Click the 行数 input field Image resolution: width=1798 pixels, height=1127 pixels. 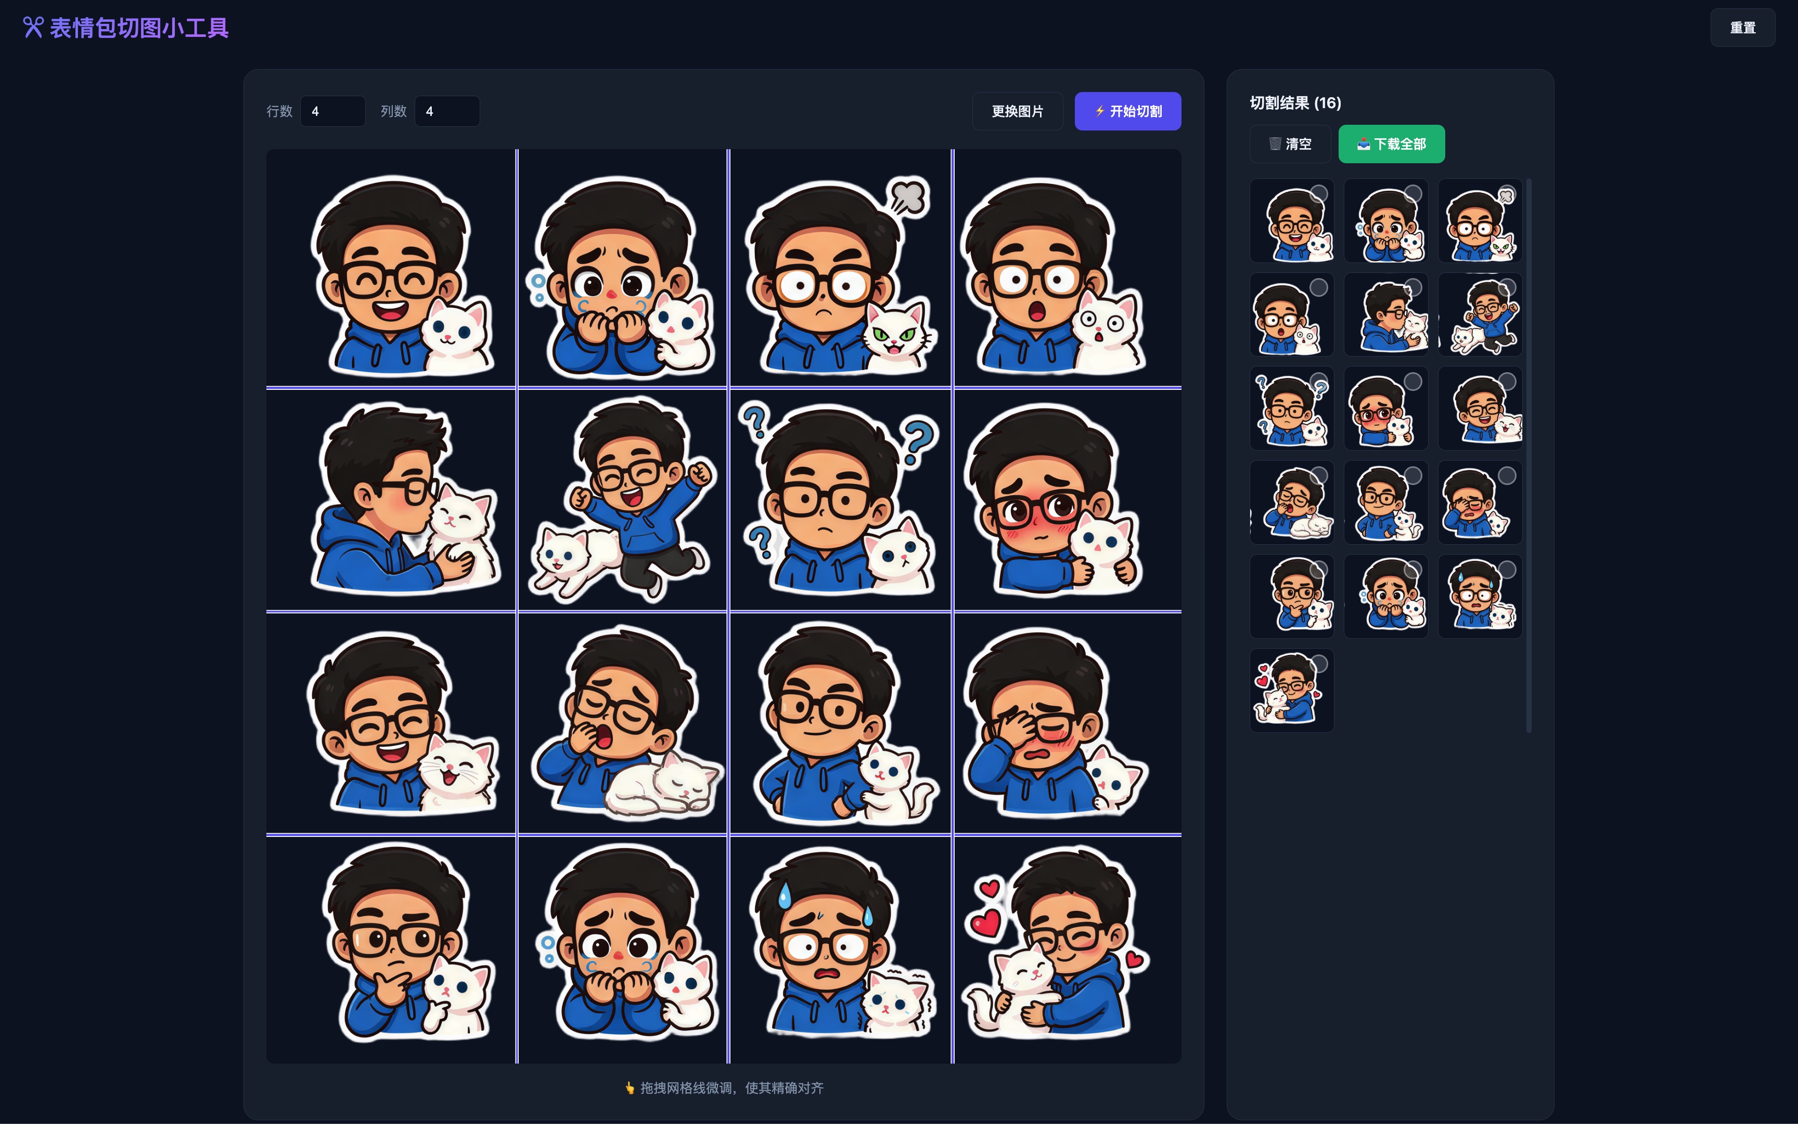332,110
